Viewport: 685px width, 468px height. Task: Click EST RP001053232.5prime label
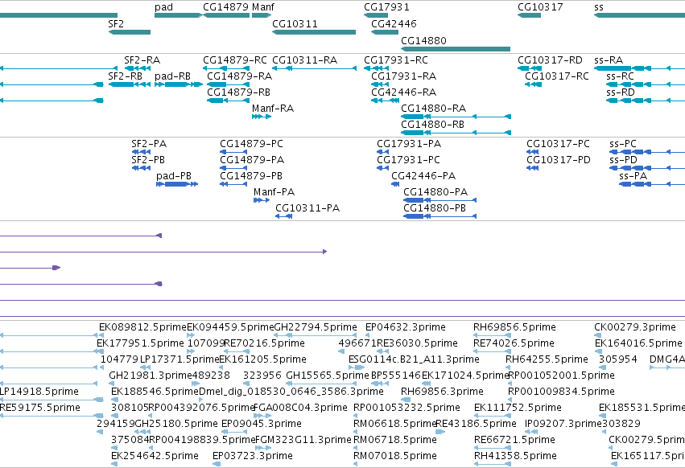click(406, 408)
